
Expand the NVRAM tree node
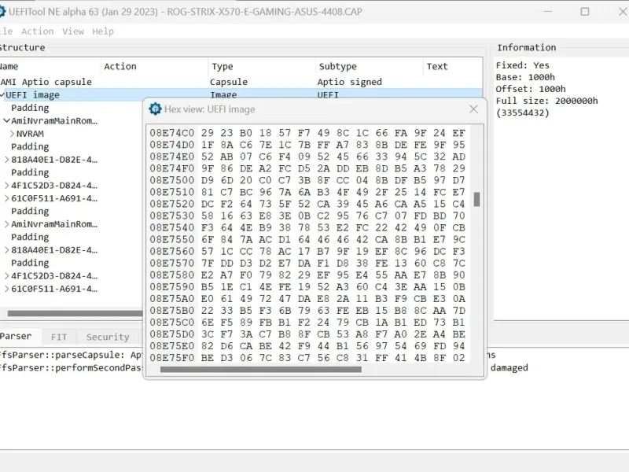(12, 134)
